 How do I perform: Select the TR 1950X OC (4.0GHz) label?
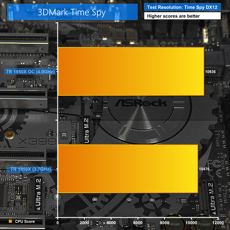[x=30, y=72]
